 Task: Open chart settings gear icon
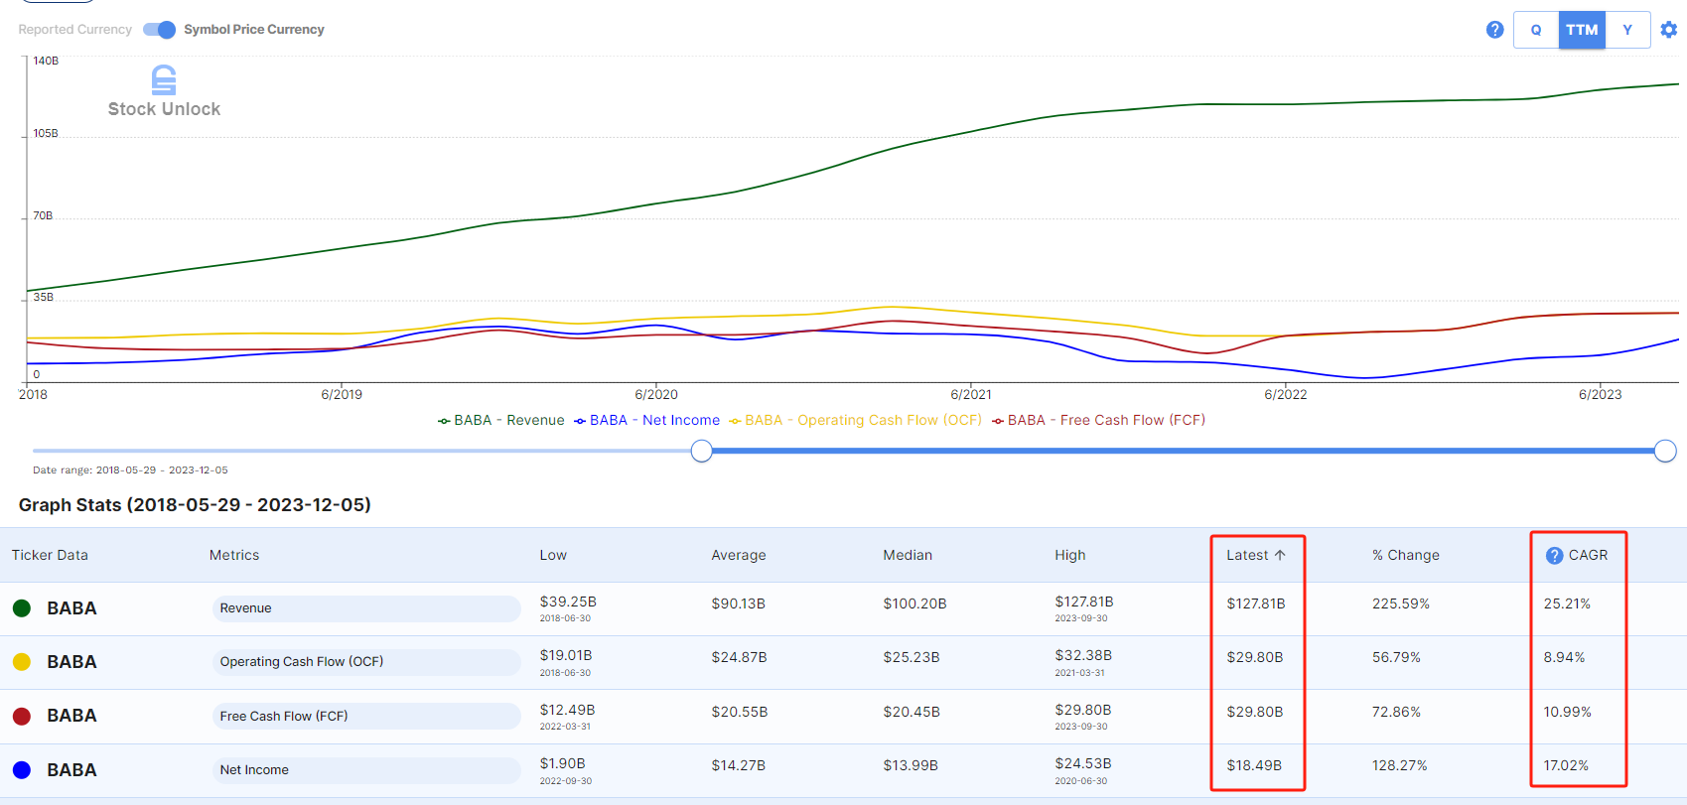pos(1669,30)
